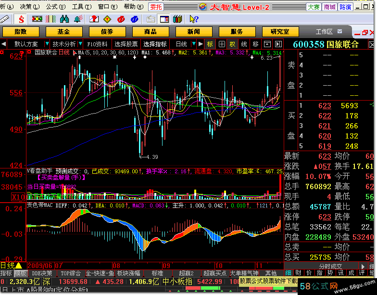Click the left arrow before 默认方案

[3, 44]
